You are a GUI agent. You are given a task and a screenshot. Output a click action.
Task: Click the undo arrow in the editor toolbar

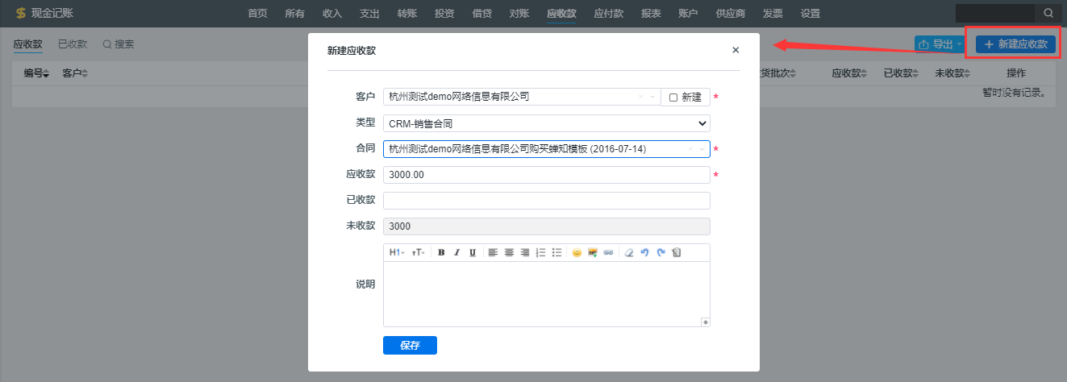[x=644, y=252]
